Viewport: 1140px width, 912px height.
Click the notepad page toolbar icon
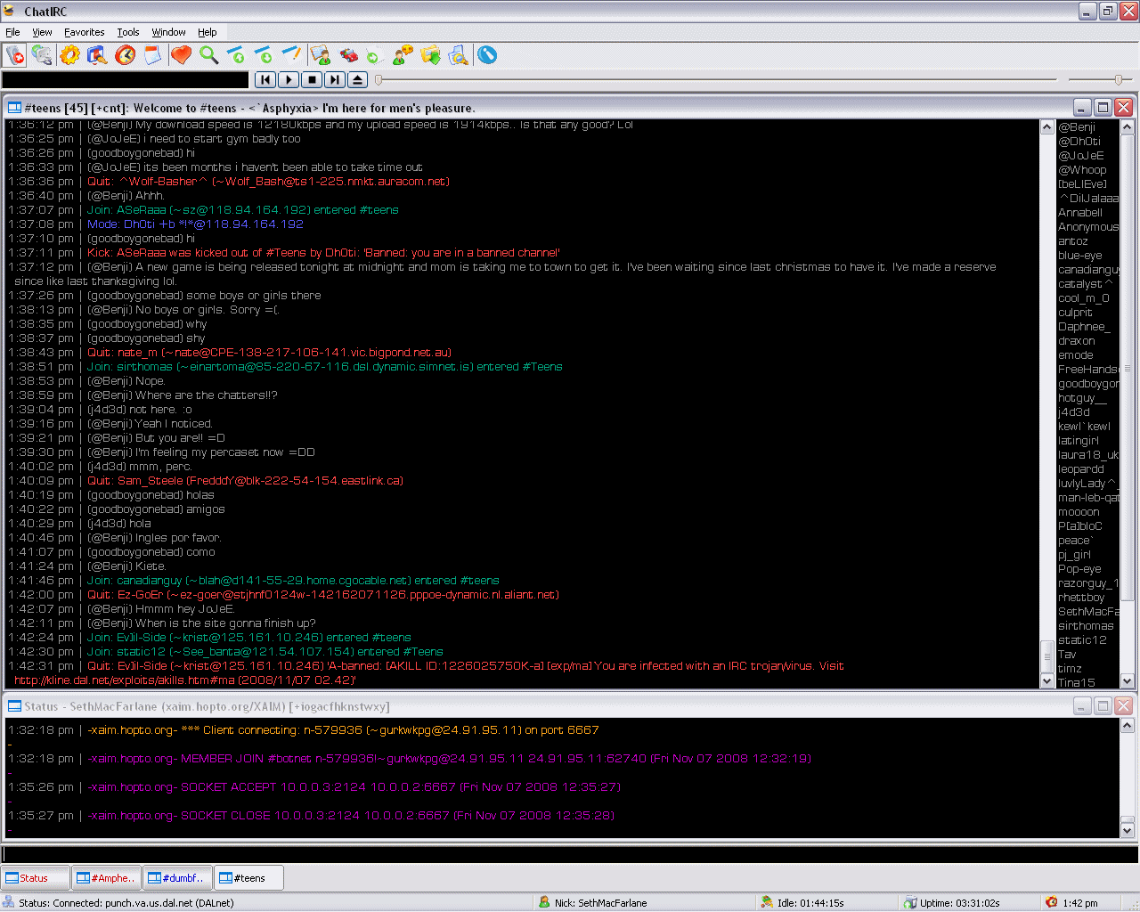click(153, 55)
